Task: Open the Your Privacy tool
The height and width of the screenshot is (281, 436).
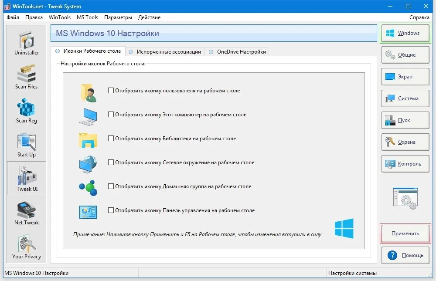Action: [27, 247]
